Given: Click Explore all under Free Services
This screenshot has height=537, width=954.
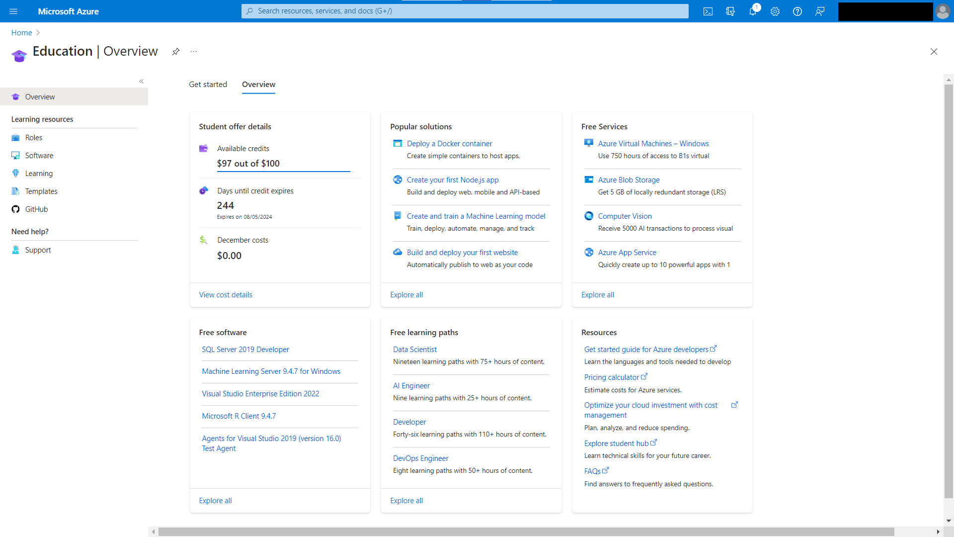Looking at the screenshot, I should 598,295.
